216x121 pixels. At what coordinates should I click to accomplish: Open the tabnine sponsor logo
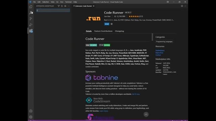tap(102, 78)
